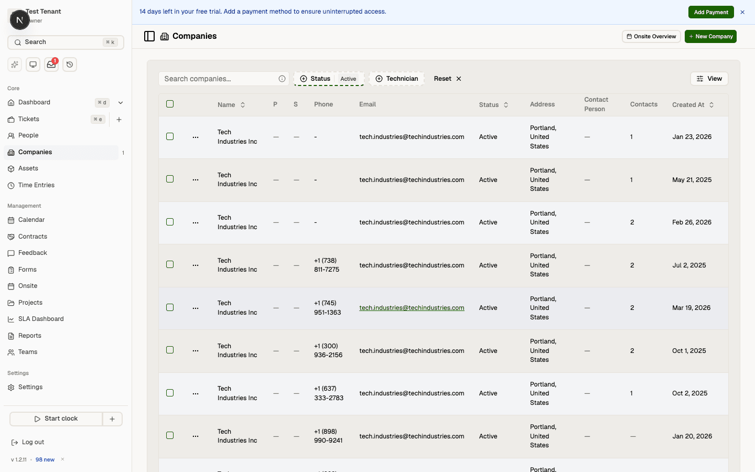Expand the Dashboard chevron in the sidebar
The height and width of the screenshot is (472, 755).
pos(121,102)
